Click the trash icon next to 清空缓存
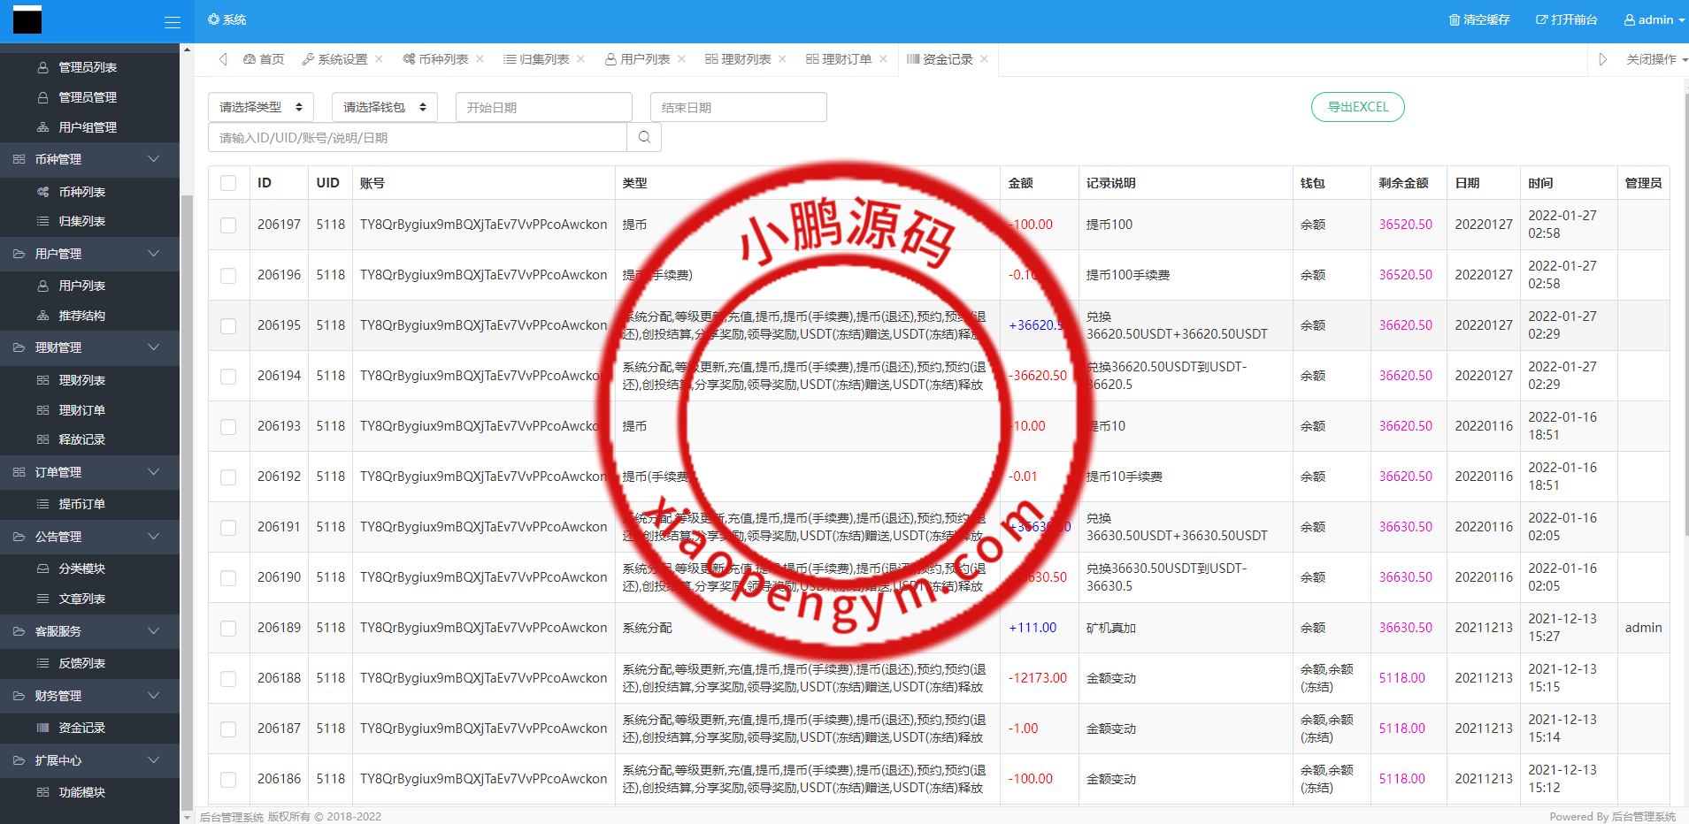Viewport: 1689px width, 824px height. pos(1454,19)
